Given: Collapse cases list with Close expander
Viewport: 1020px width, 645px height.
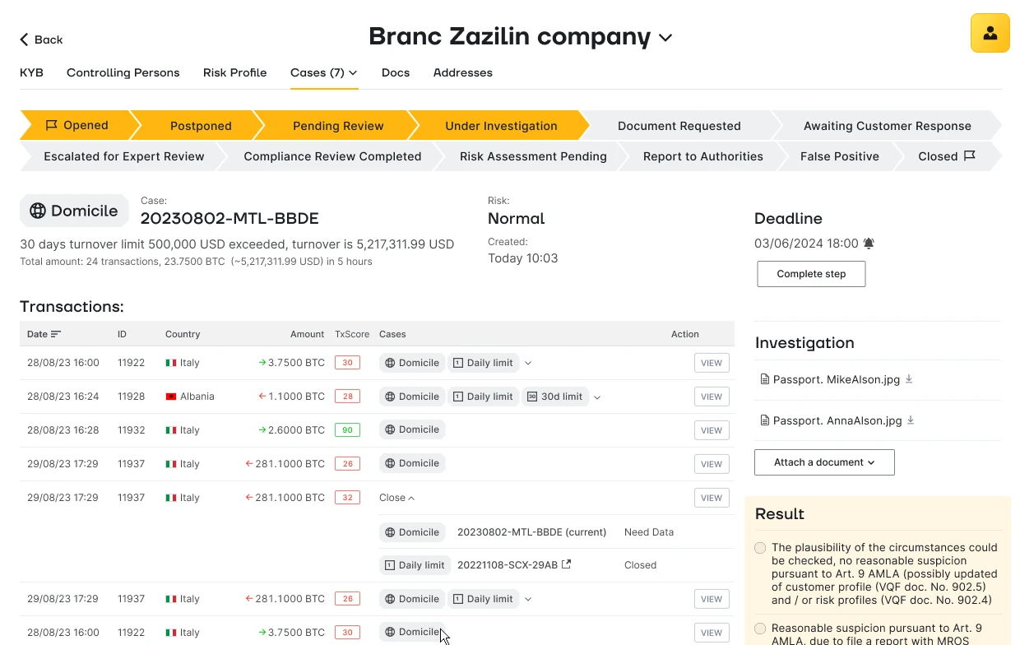Looking at the screenshot, I should (396, 498).
